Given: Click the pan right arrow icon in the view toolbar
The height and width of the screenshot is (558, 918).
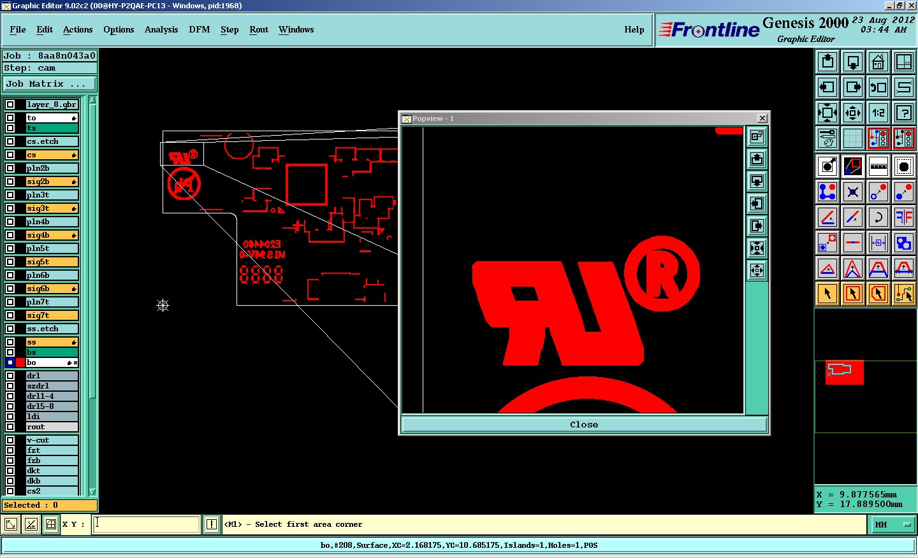Looking at the screenshot, I should (x=853, y=87).
